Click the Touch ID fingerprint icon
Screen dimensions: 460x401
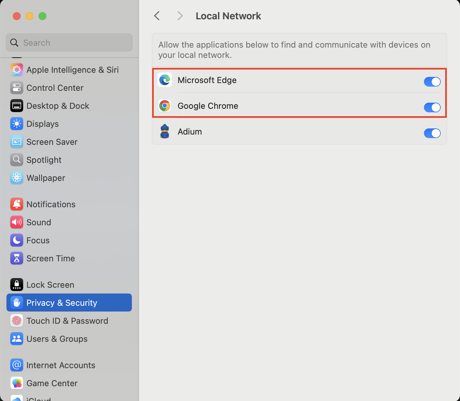point(17,321)
